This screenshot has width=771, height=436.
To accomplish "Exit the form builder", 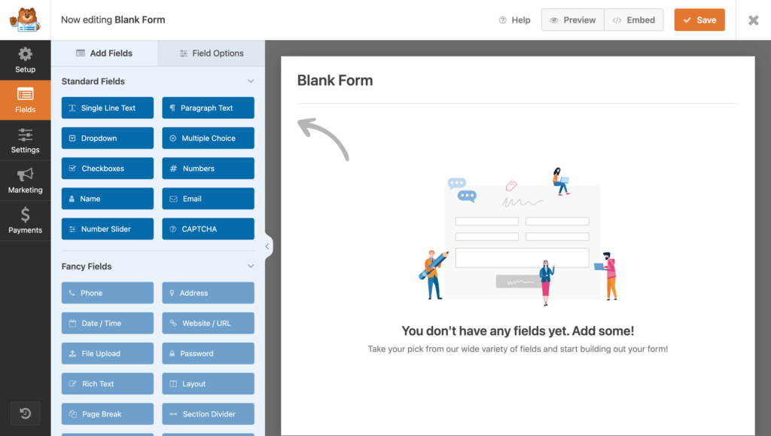I will [x=753, y=20].
